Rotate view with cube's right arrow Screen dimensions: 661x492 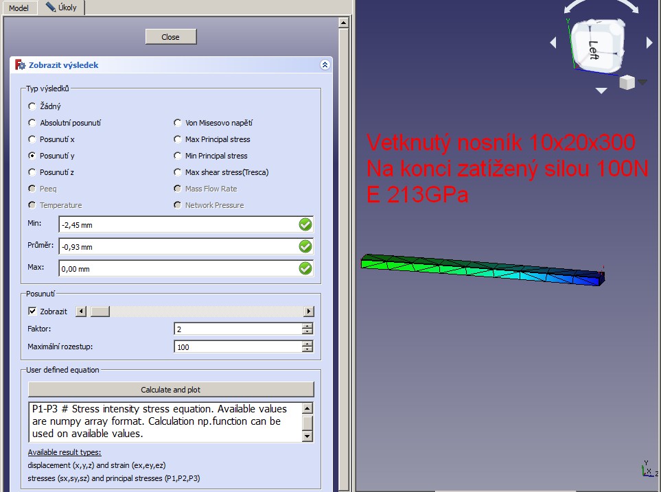(x=649, y=43)
